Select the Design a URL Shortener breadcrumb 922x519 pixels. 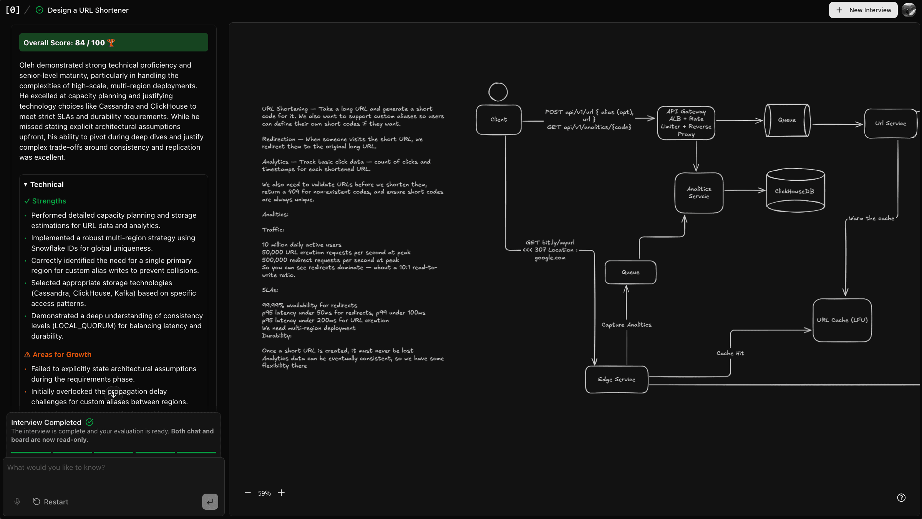[88, 10]
